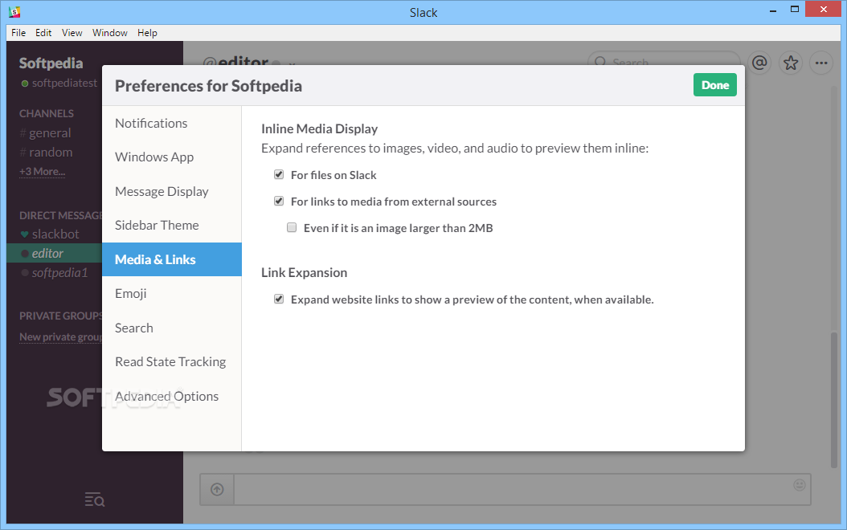The width and height of the screenshot is (847, 530).
Task: Click slackbot heart presence icon
Action: (24, 234)
